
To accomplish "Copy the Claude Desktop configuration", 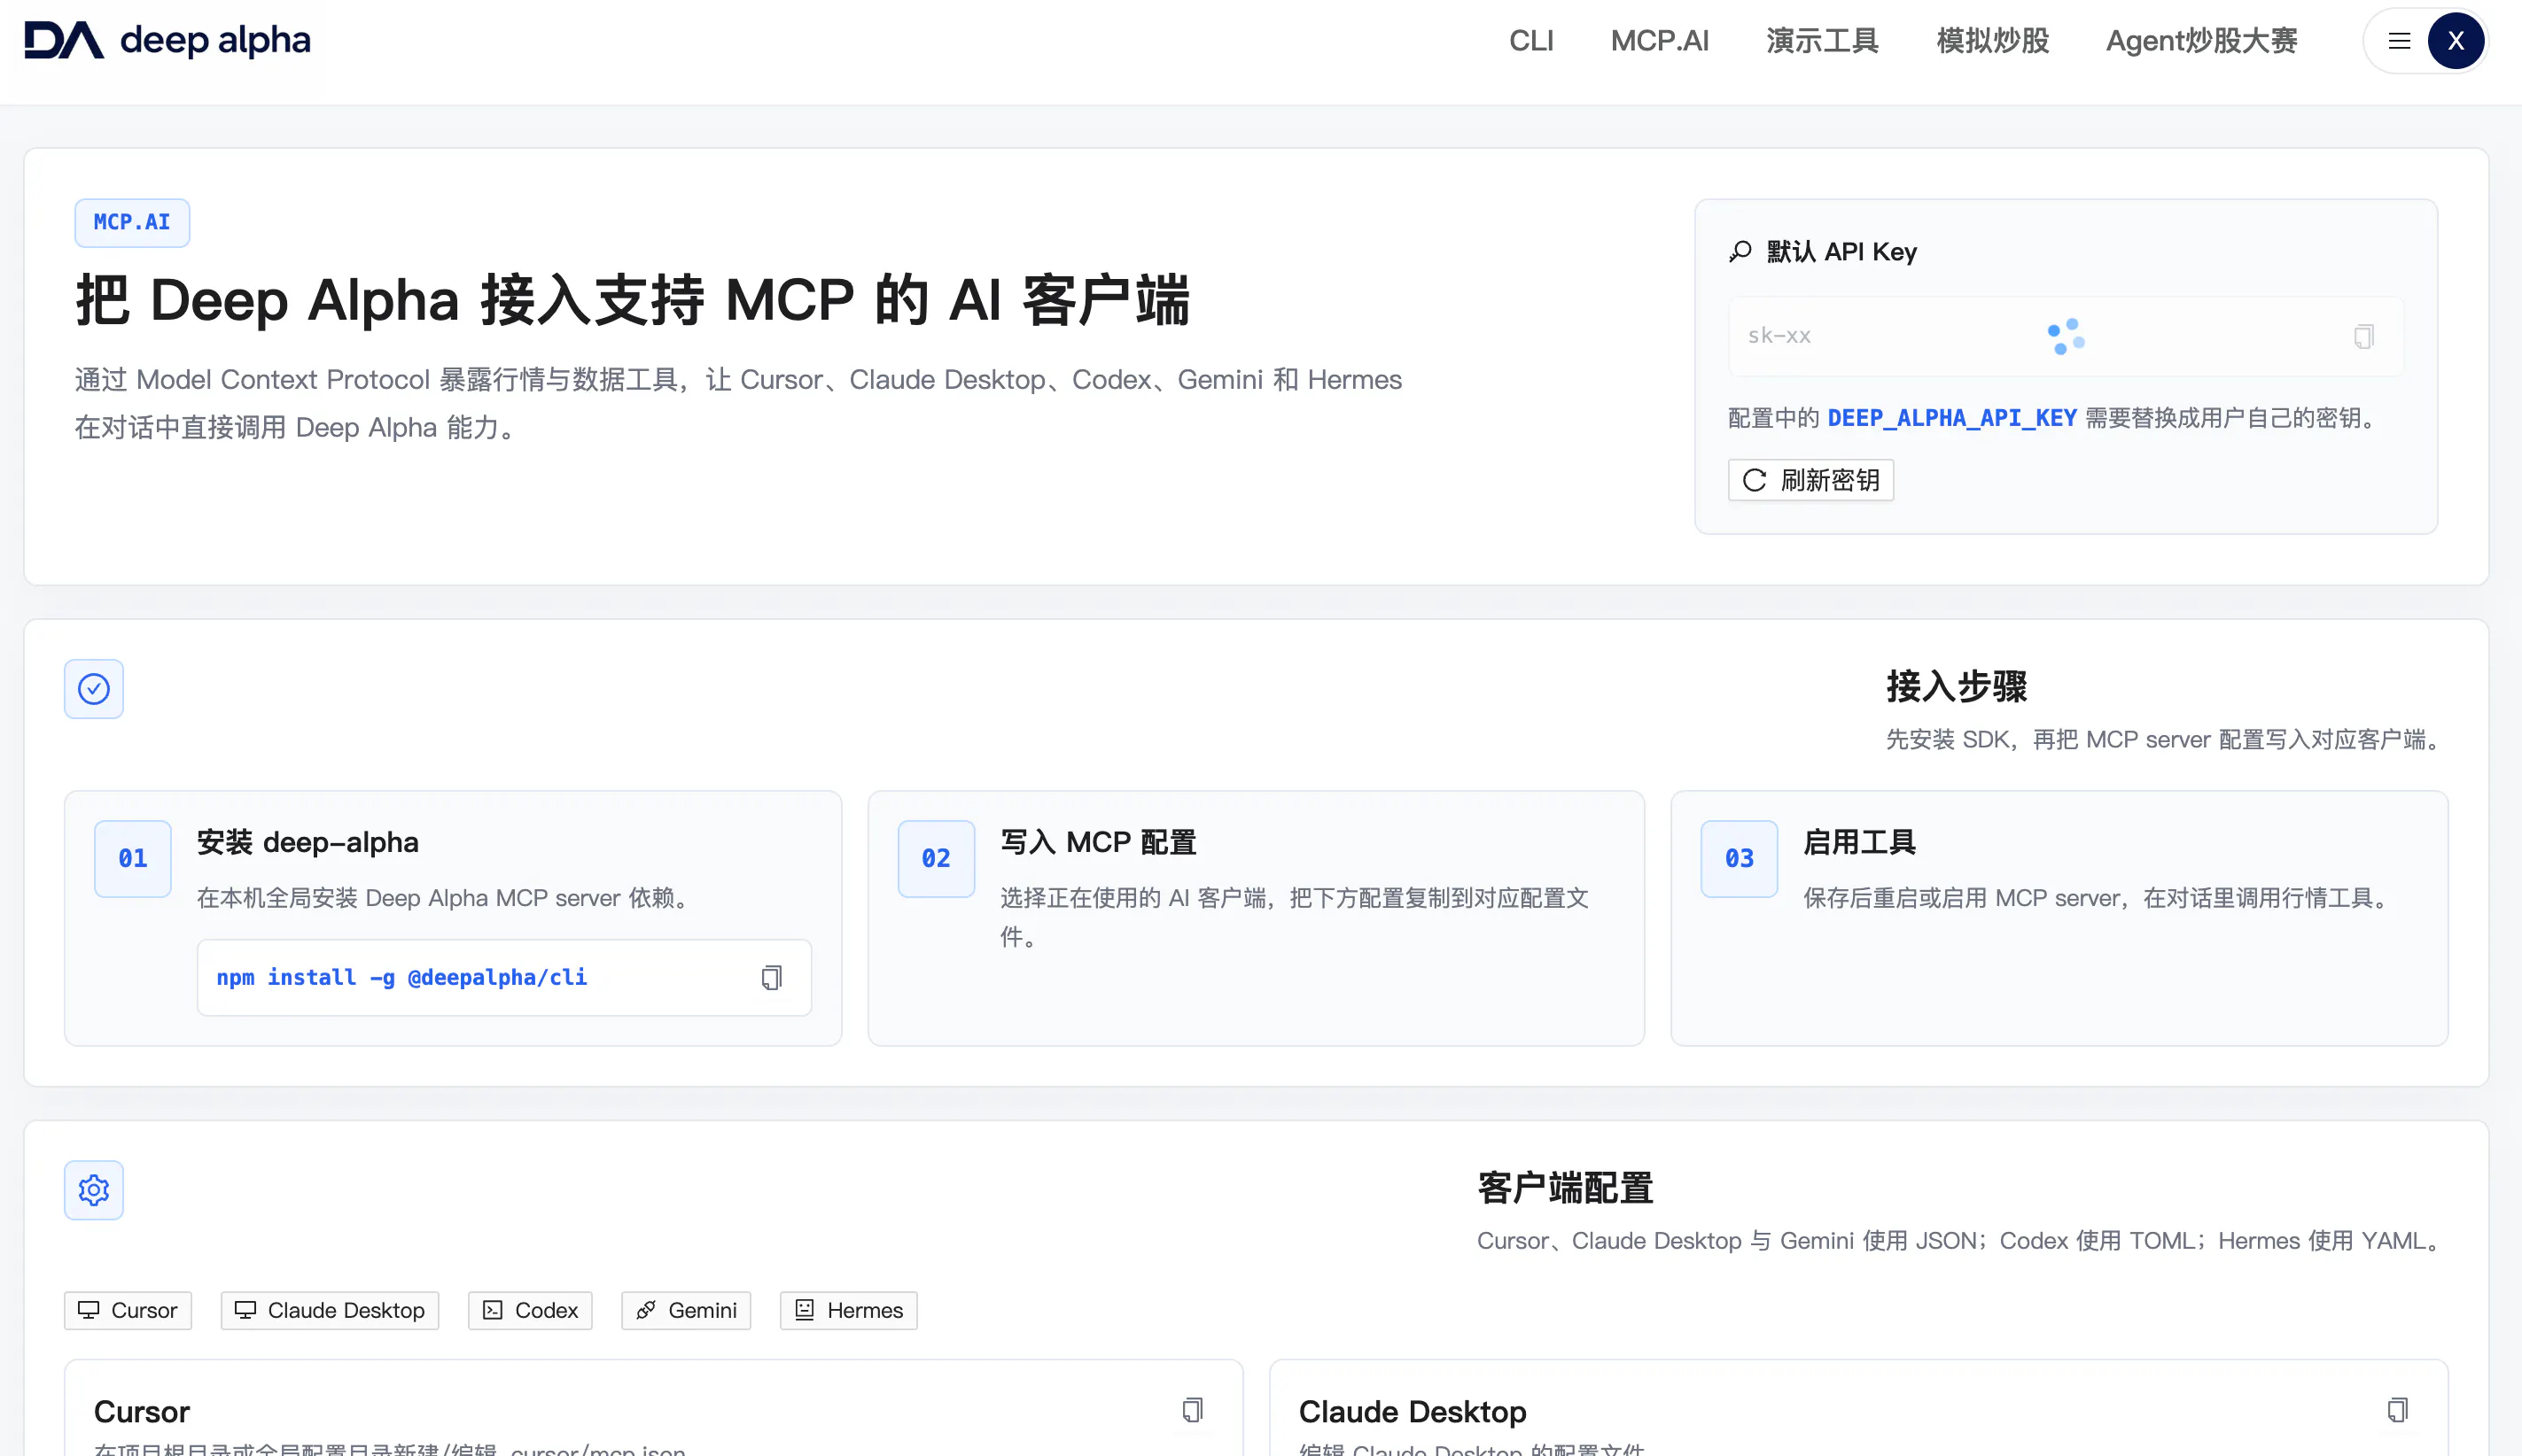I will [2397, 1410].
